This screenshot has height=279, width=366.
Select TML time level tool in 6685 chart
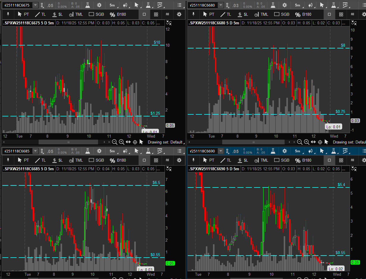click(76, 160)
